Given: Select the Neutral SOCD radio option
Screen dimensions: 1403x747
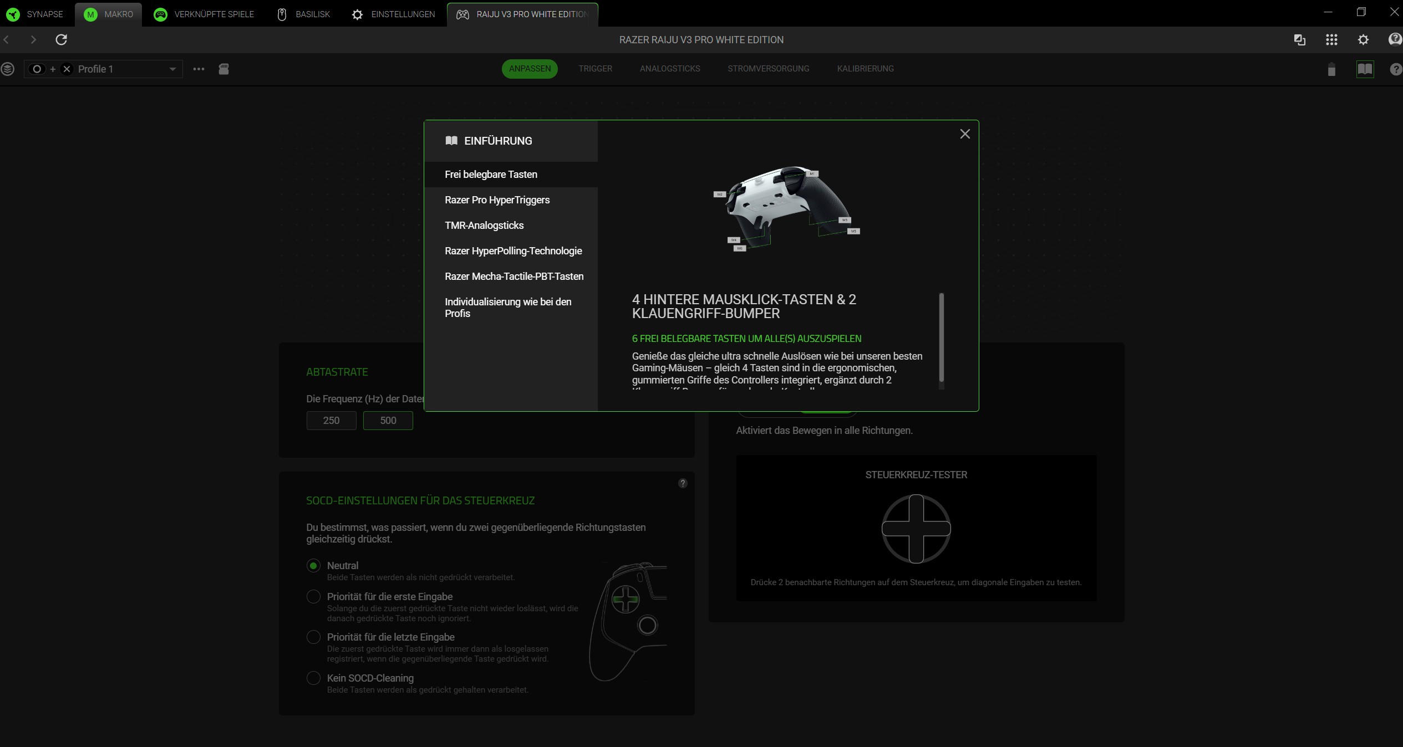Looking at the screenshot, I should pyautogui.click(x=313, y=566).
